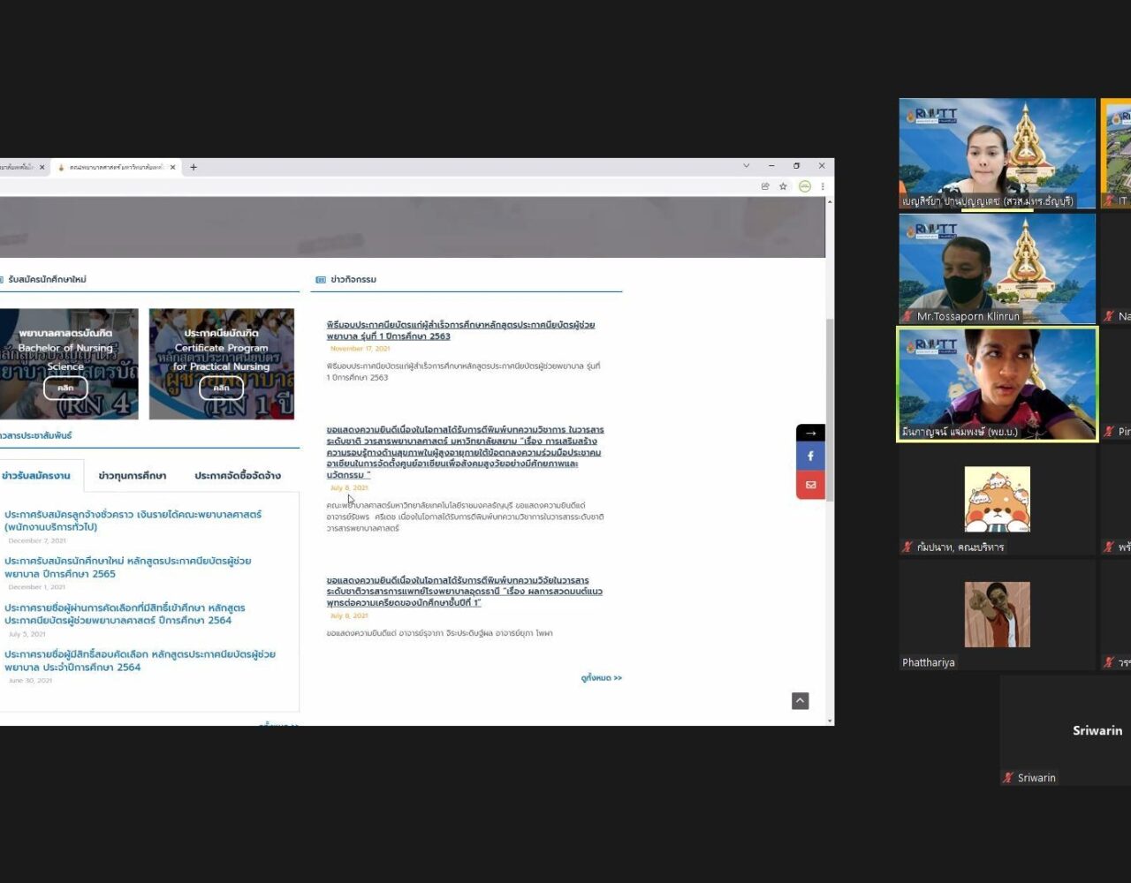Open announcement รับสมัครลูกจ้างชั่วคราว dated December 7
The height and width of the screenshot is (883, 1131).
click(133, 521)
